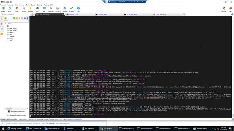Open the Sessions star sidebar tab
The image size is (234, 131).
coord(2,19)
